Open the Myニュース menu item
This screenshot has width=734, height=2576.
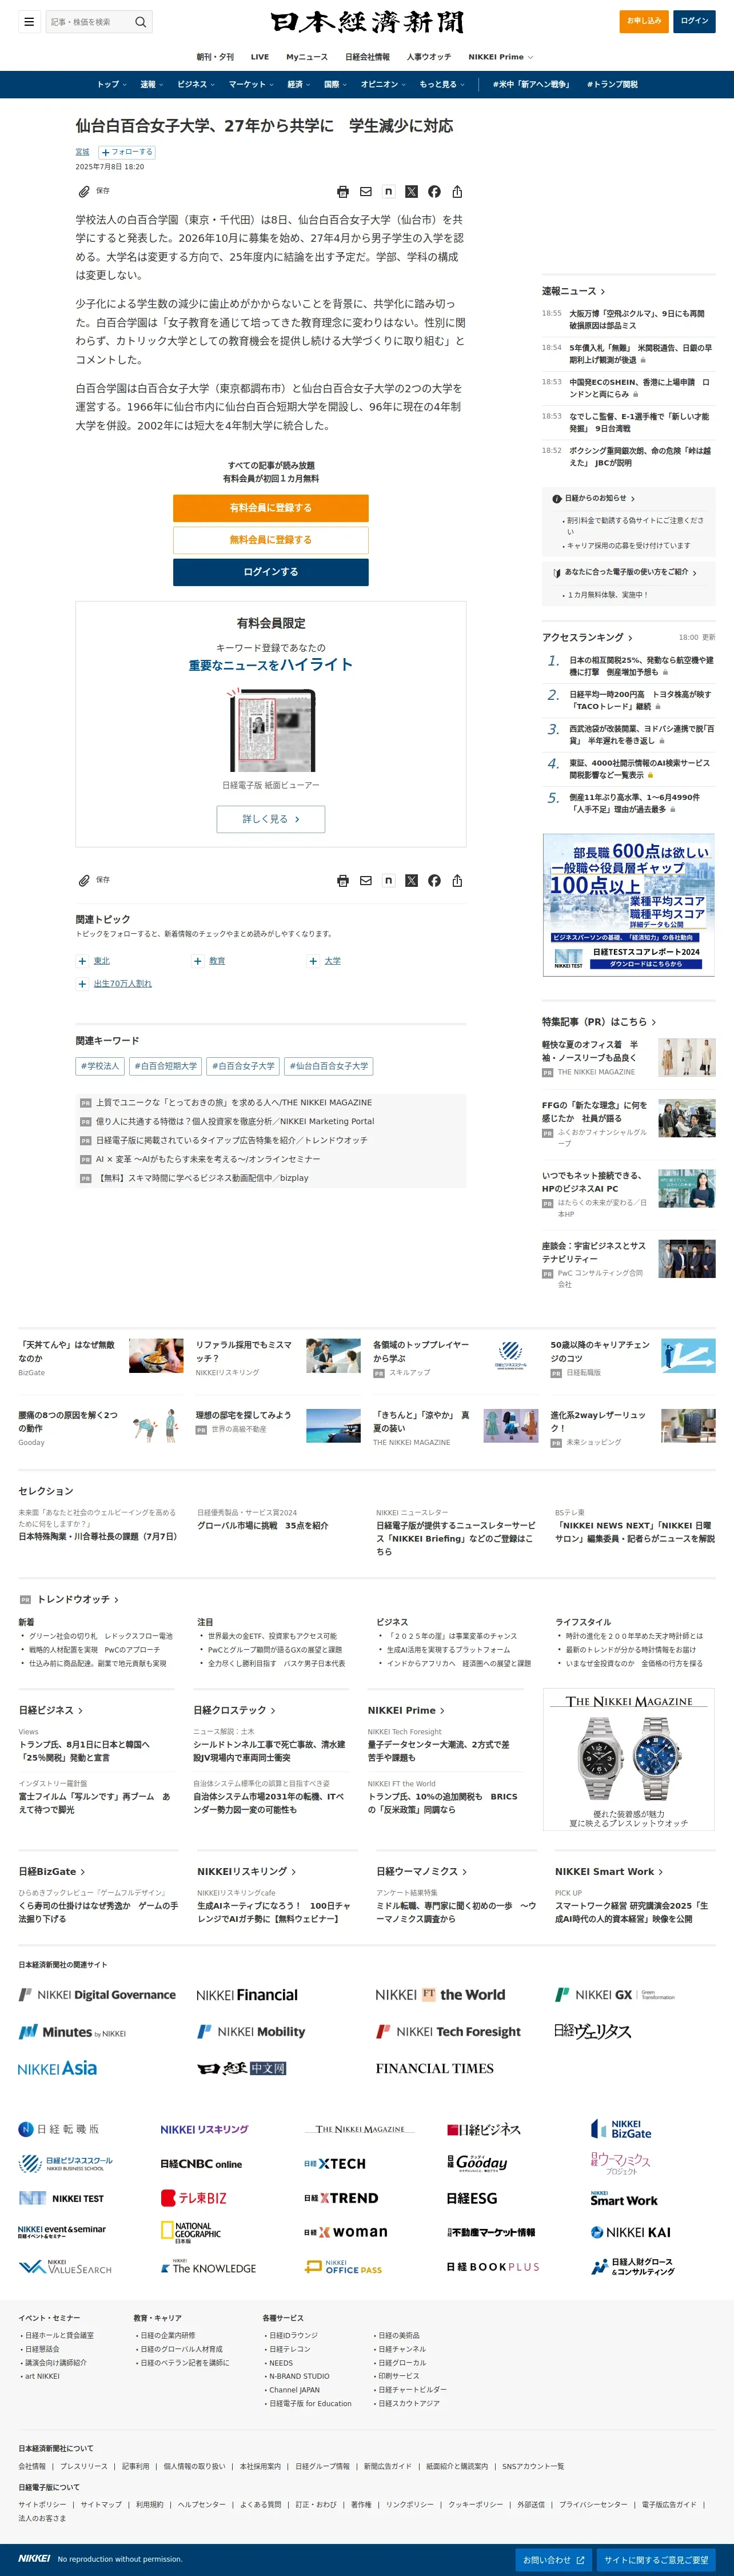pyautogui.click(x=307, y=57)
